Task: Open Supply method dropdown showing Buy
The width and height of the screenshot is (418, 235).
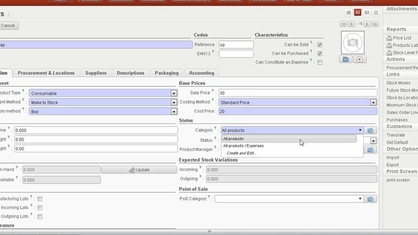Action: point(174,112)
